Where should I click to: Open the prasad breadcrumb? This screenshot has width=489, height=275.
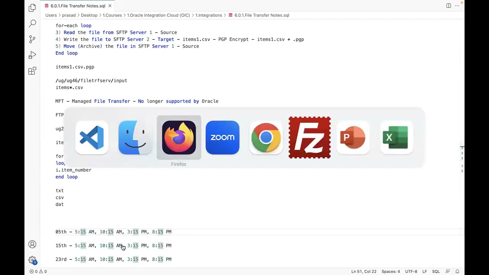click(x=69, y=15)
